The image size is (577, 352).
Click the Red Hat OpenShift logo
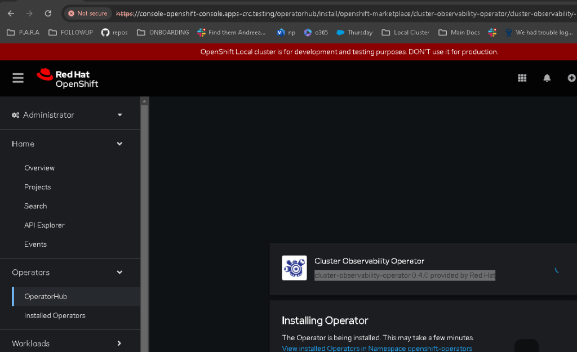point(68,79)
